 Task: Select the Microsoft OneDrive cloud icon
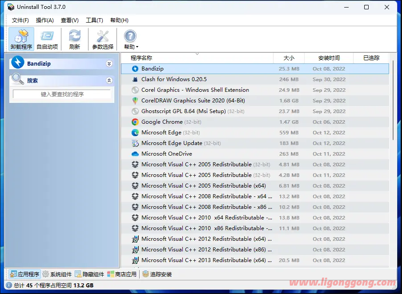point(135,154)
